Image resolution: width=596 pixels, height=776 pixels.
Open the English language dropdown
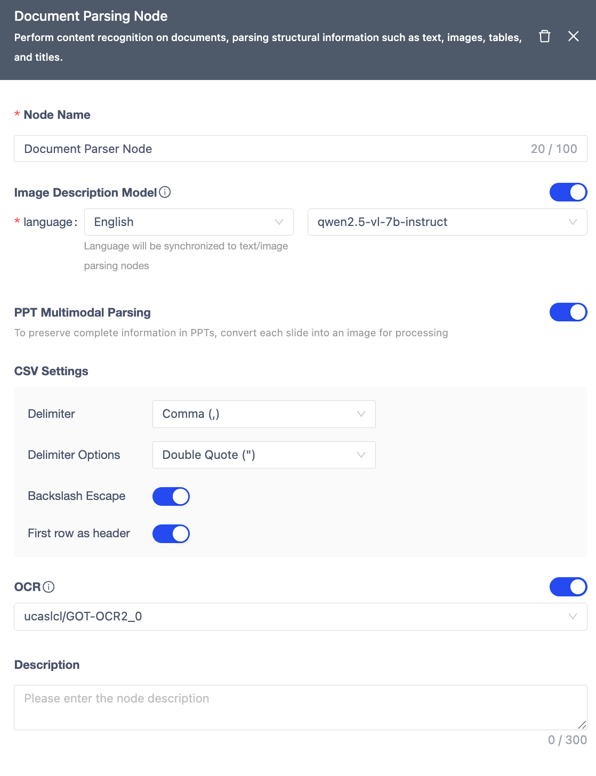tap(181, 222)
